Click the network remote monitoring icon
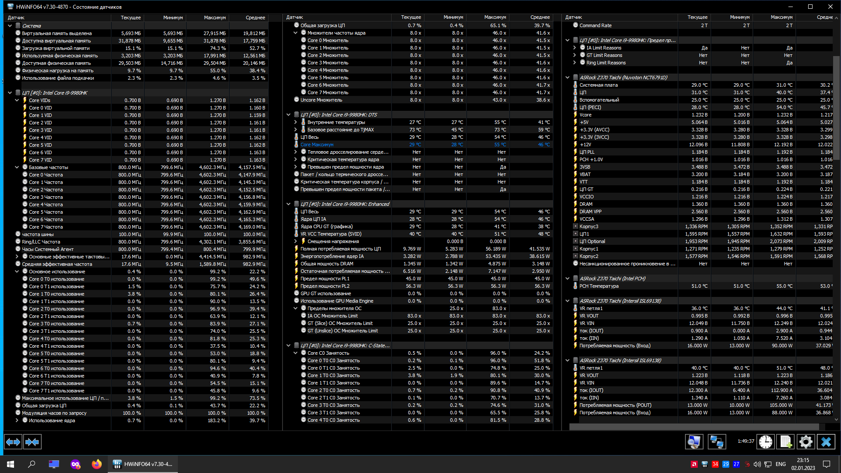841x473 pixels. pyautogui.click(x=717, y=442)
